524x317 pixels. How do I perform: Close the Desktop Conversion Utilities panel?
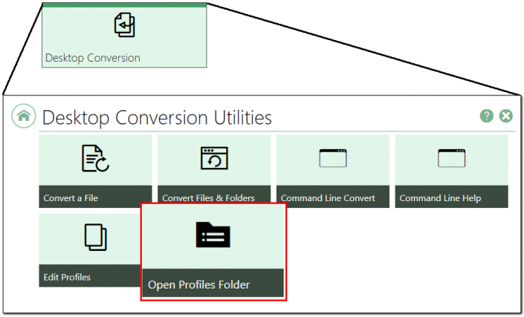click(x=506, y=116)
